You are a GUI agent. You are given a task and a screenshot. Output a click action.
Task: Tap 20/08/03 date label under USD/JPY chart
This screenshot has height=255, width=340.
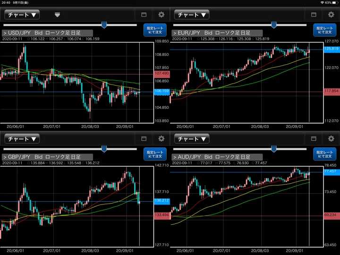pyautogui.click(x=90, y=127)
